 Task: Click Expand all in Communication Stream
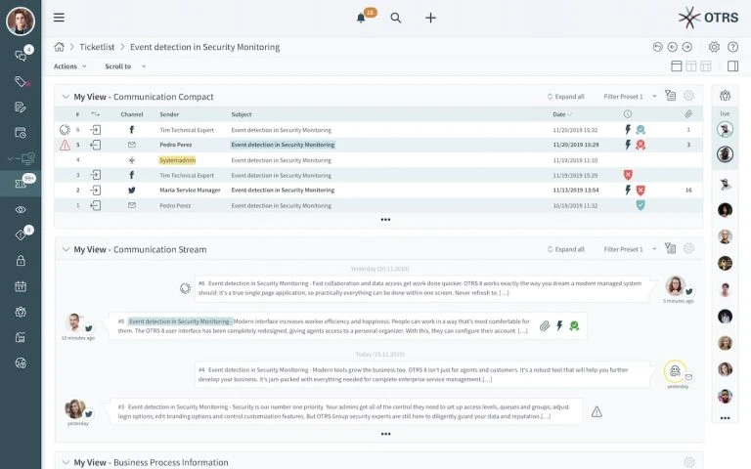pyautogui.click(x=565, y=249)
